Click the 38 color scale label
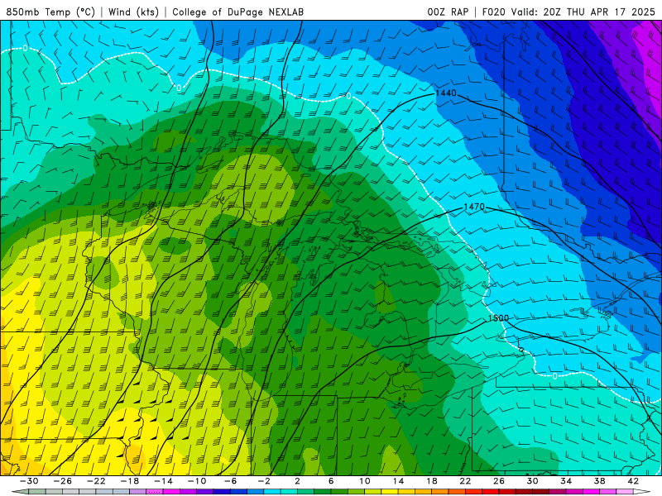 pyautogui.click(x=599, y=481)
